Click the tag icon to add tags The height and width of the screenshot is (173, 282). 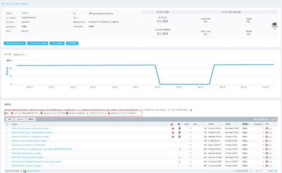[x=274, y=24]
